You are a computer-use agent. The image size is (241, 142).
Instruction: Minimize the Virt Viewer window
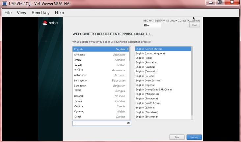(x=211, y=2)
